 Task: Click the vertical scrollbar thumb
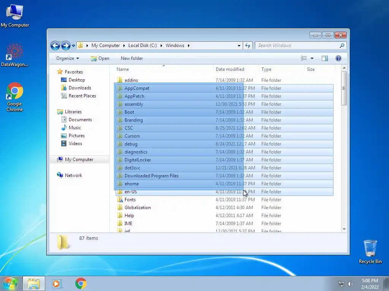[344, 88]
